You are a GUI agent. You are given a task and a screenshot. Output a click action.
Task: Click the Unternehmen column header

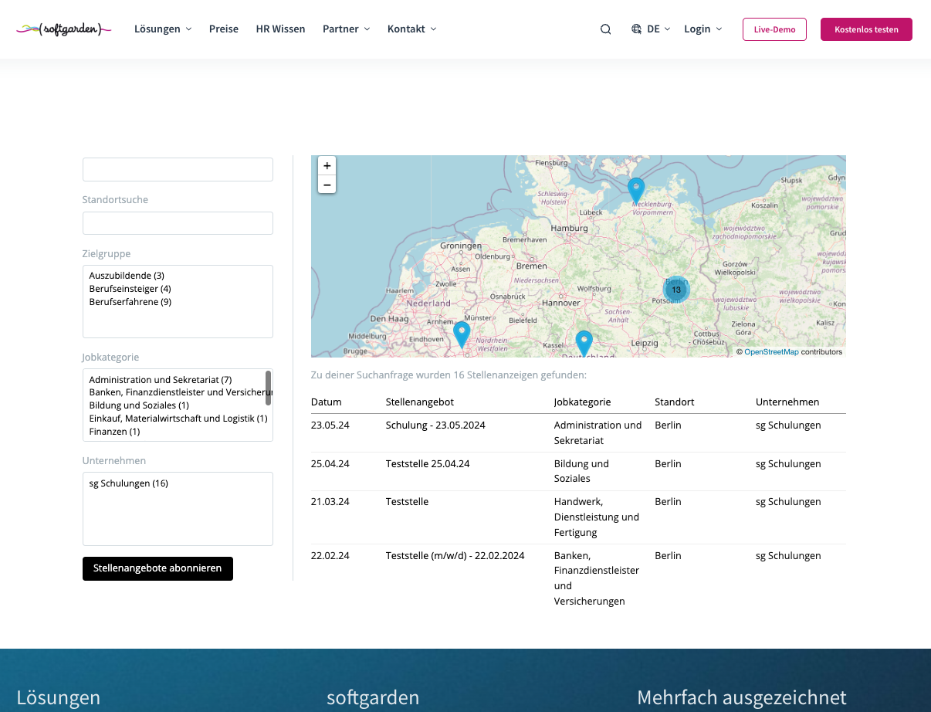[x=787, y=402]
